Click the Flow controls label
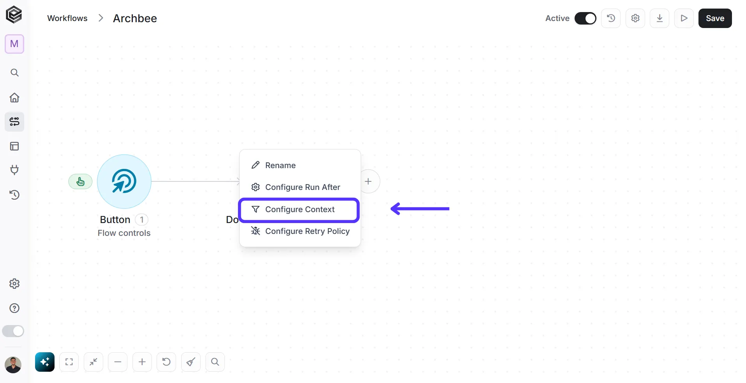746x383 pixels. [124, 233]
